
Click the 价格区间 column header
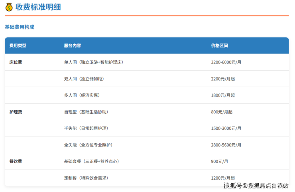point(219,46)
